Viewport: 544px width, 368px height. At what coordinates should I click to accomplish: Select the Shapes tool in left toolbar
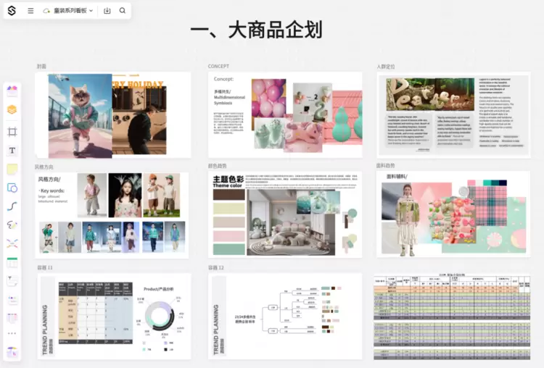12,188
